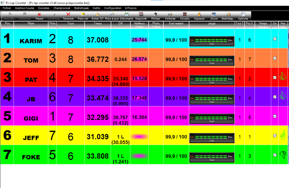Screen dimensions: 289x188
Task: Click the Décompte countdown icon
Action: coord(127,15)
